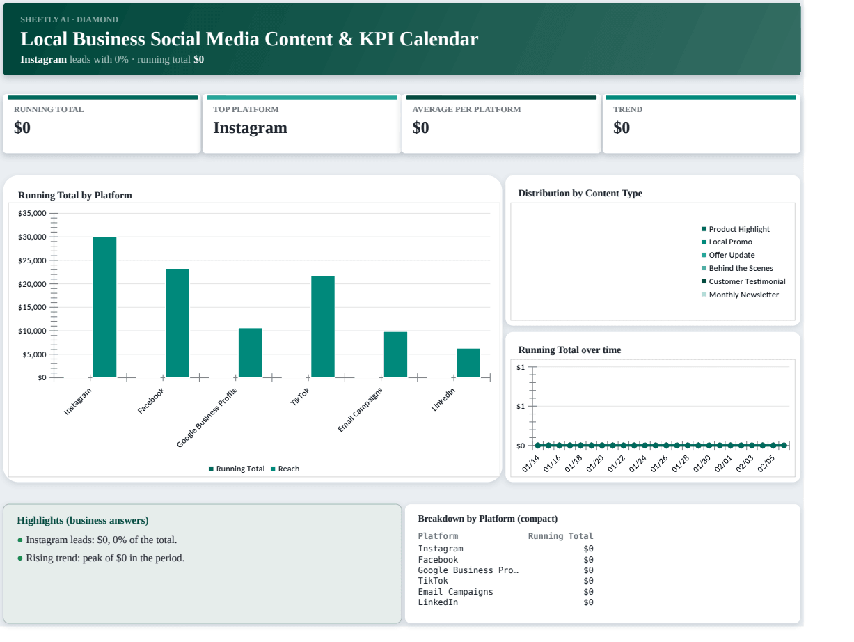Click the $20,000 y-axis label
854x642 pixels.
pyautogui.click(x=32, y=284)
